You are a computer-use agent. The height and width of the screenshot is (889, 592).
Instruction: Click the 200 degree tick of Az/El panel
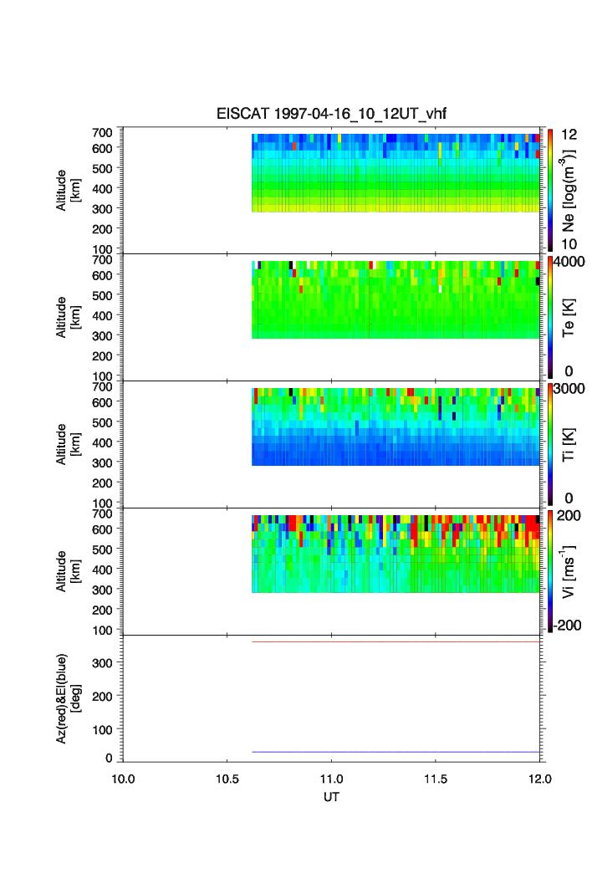tap(102, 697)
